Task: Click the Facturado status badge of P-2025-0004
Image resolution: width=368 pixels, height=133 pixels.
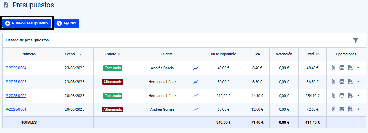Action: (113, 68)
